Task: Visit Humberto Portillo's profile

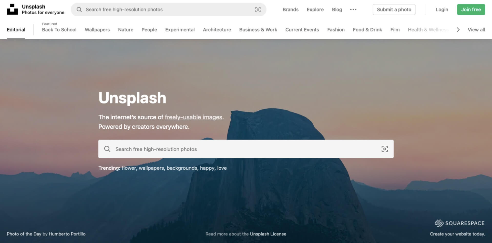Action: (67, 234)
